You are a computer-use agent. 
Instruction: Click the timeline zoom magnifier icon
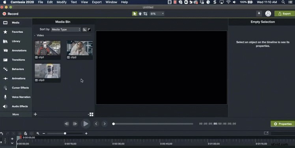click(x=38, y=133)
